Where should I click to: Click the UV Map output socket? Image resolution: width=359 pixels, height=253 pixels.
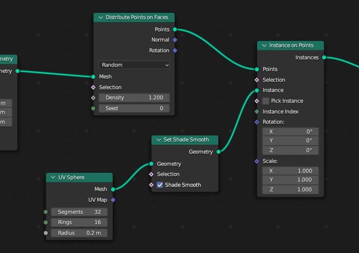pos(113,200)
